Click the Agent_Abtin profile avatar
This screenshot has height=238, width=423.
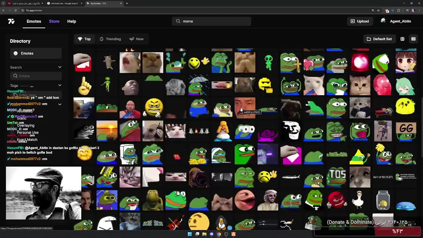[383, 21]
